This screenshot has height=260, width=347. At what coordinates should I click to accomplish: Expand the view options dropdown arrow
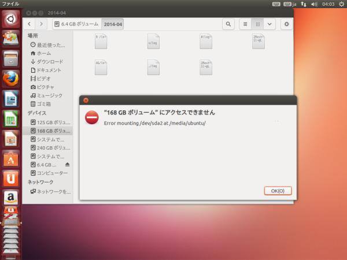[x=269, y=24]
